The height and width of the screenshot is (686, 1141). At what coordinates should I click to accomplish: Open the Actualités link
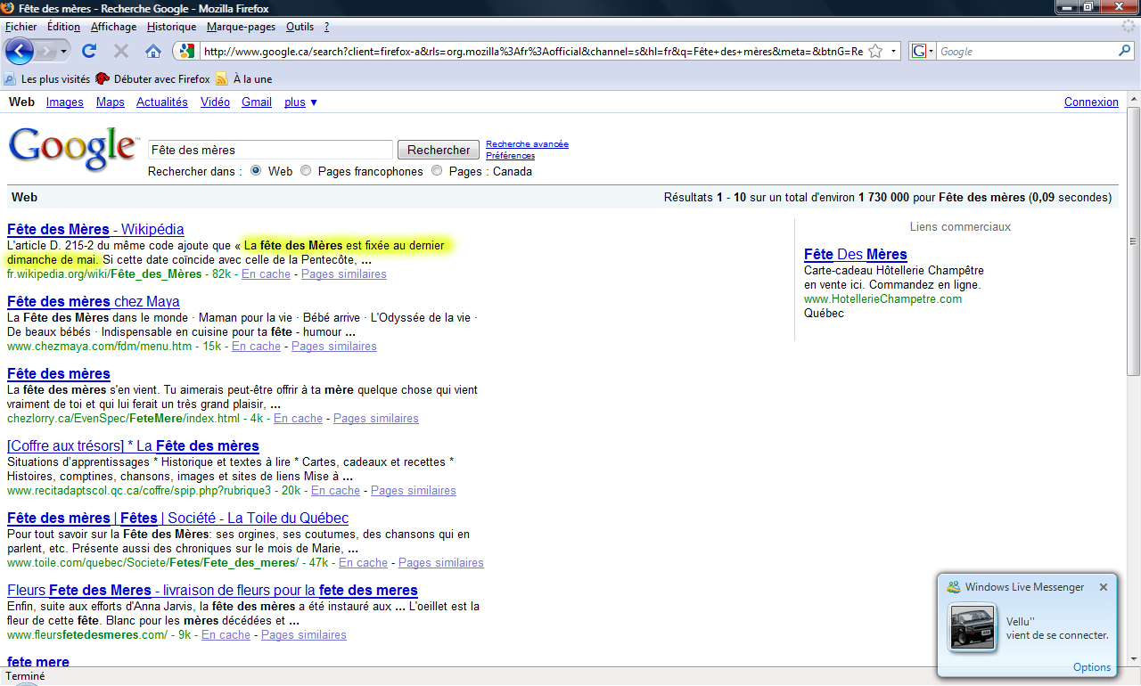[162, 102]
